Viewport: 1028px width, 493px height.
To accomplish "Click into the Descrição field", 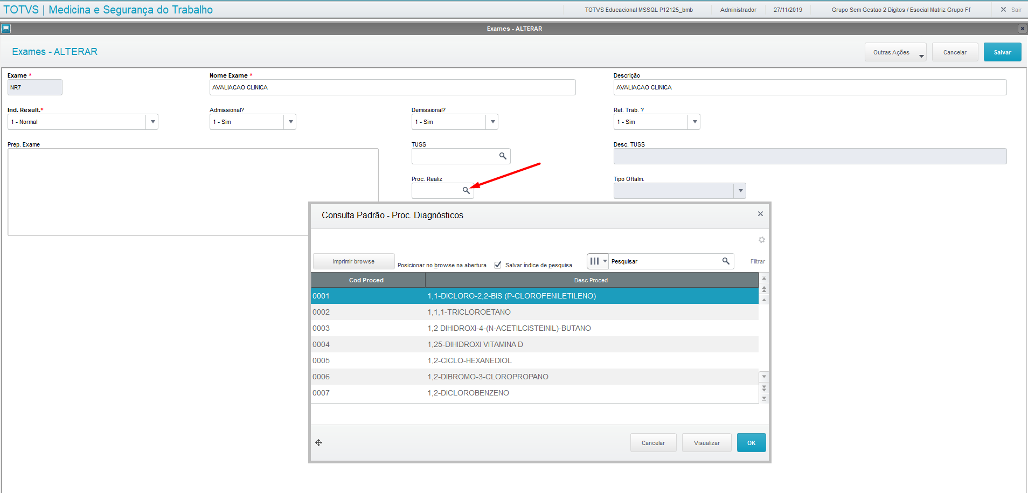I will [x=810, y=87].
